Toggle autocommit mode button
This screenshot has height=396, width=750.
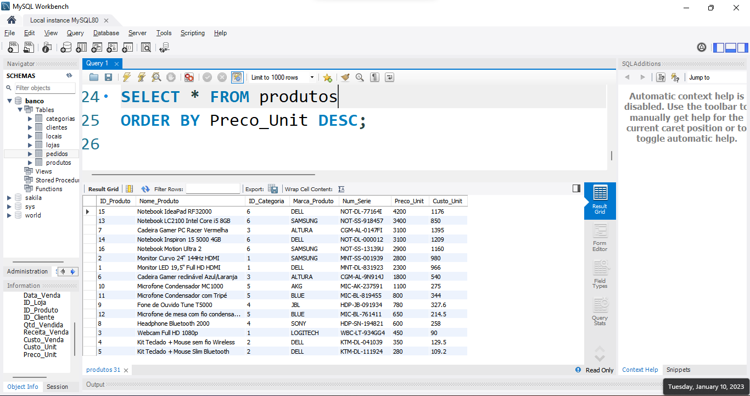click(237, 77)
